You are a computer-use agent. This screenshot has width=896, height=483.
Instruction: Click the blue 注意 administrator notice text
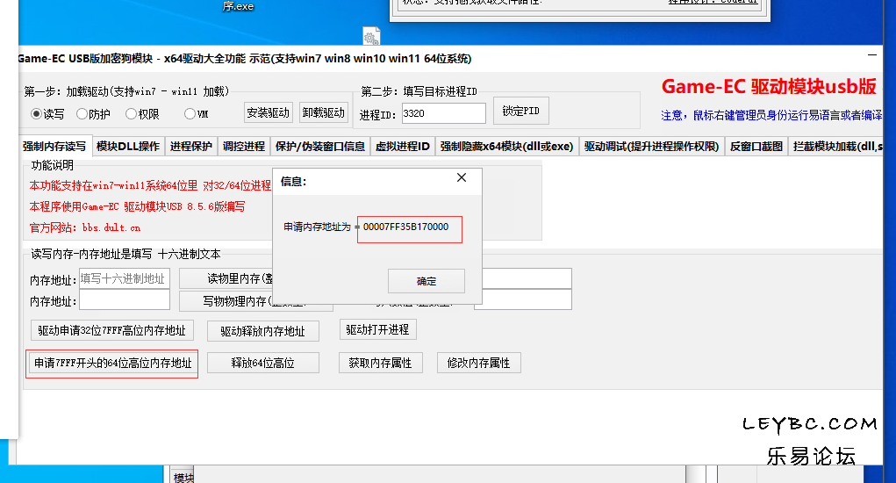tap(772, 115)
